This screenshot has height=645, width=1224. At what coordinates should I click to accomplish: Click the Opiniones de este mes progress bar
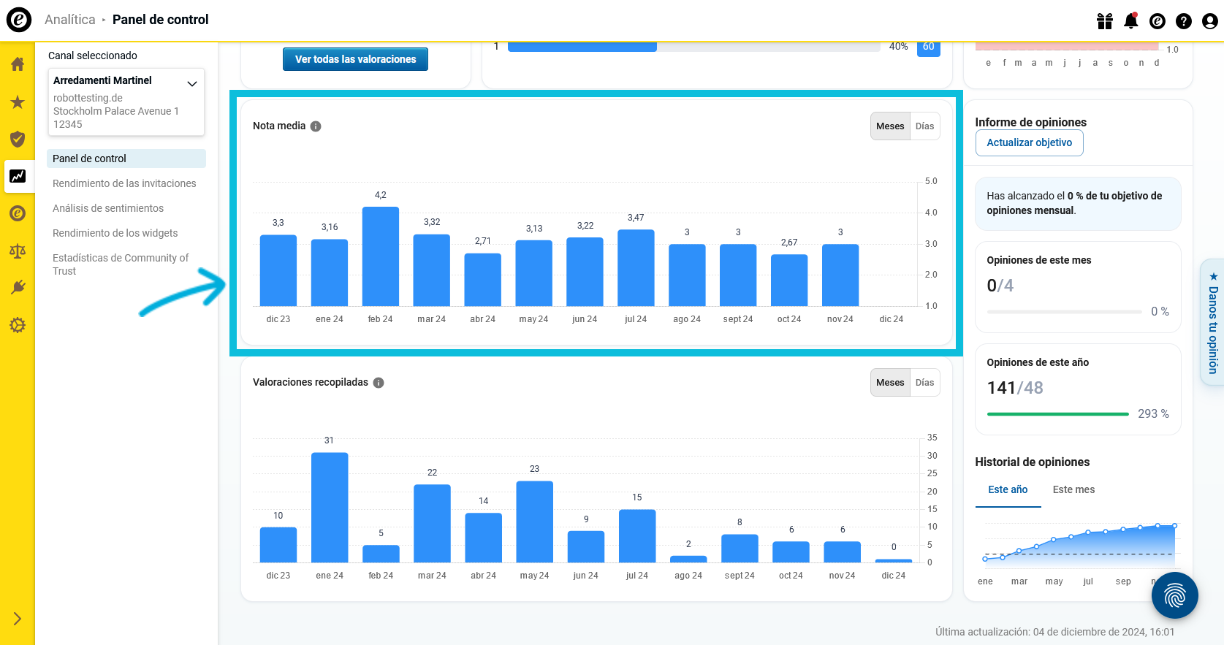point(1064,312)
